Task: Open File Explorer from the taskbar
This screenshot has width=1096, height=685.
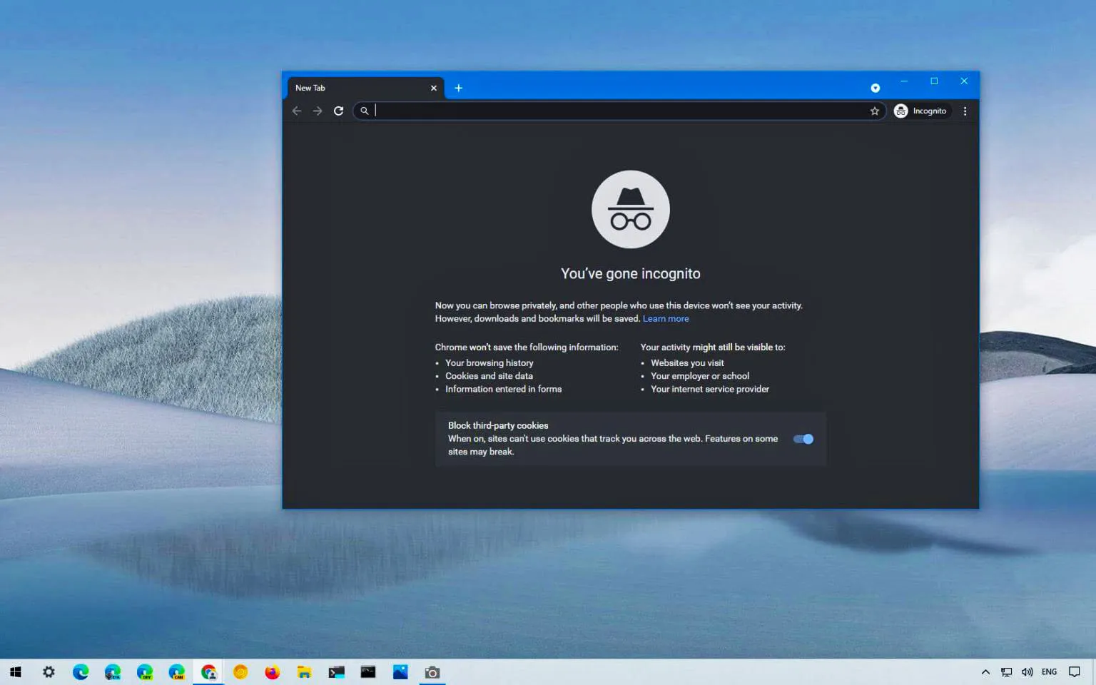Action: pyautogui.click(x=305, y=672)
